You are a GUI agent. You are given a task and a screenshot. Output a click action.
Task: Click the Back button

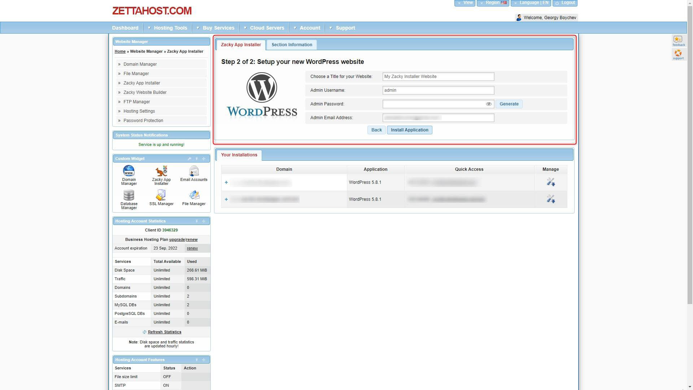click(x=376, y=130)
